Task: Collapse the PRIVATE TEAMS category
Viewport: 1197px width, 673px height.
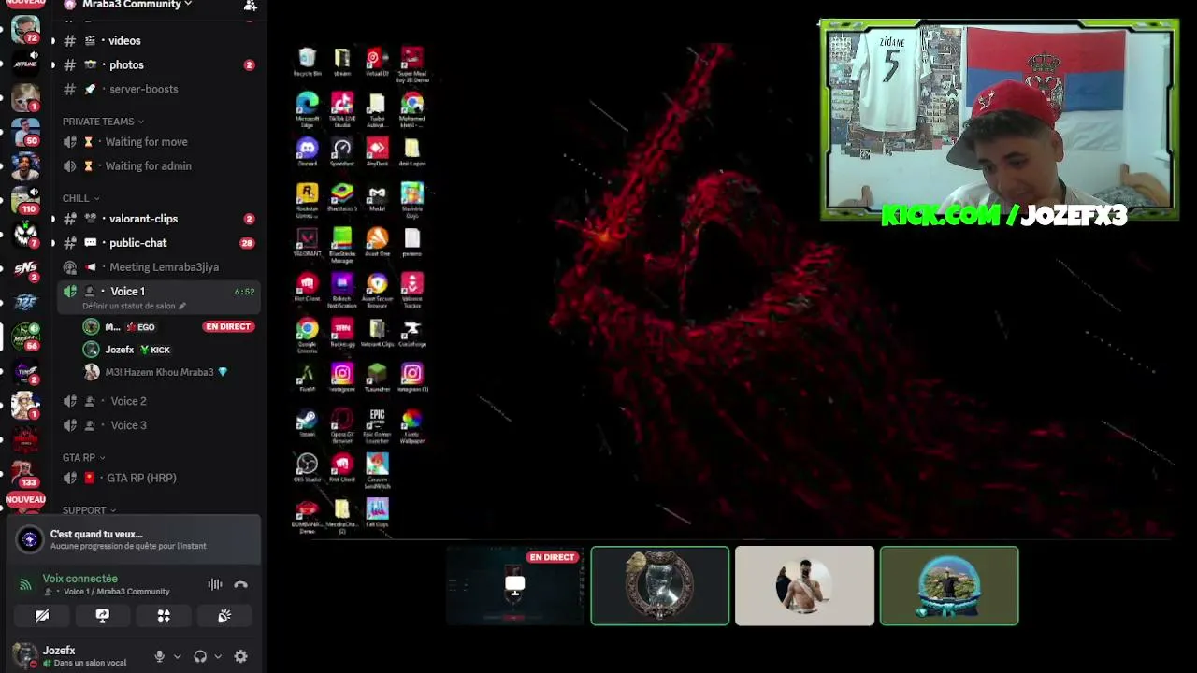Action: click(x=103, y=122)
